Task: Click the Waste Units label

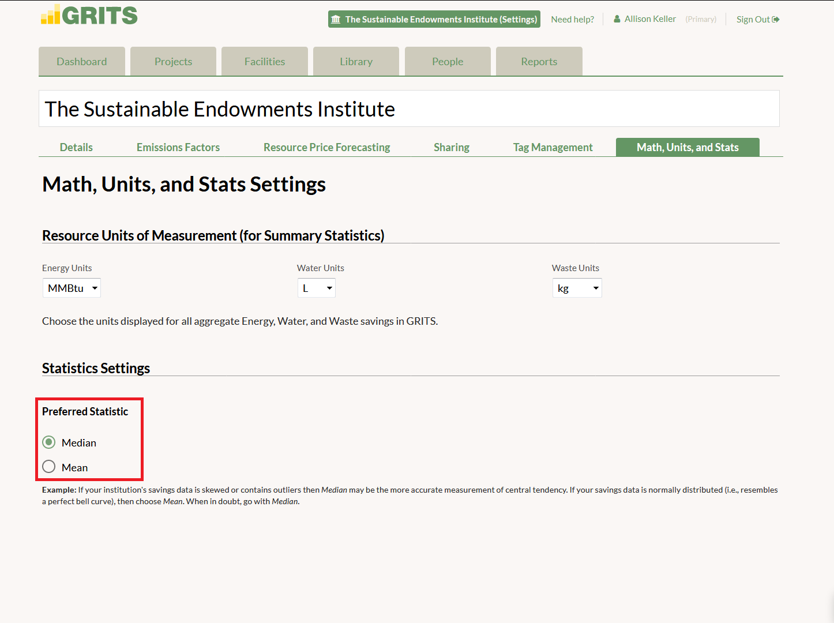Action: coord(576,268)
